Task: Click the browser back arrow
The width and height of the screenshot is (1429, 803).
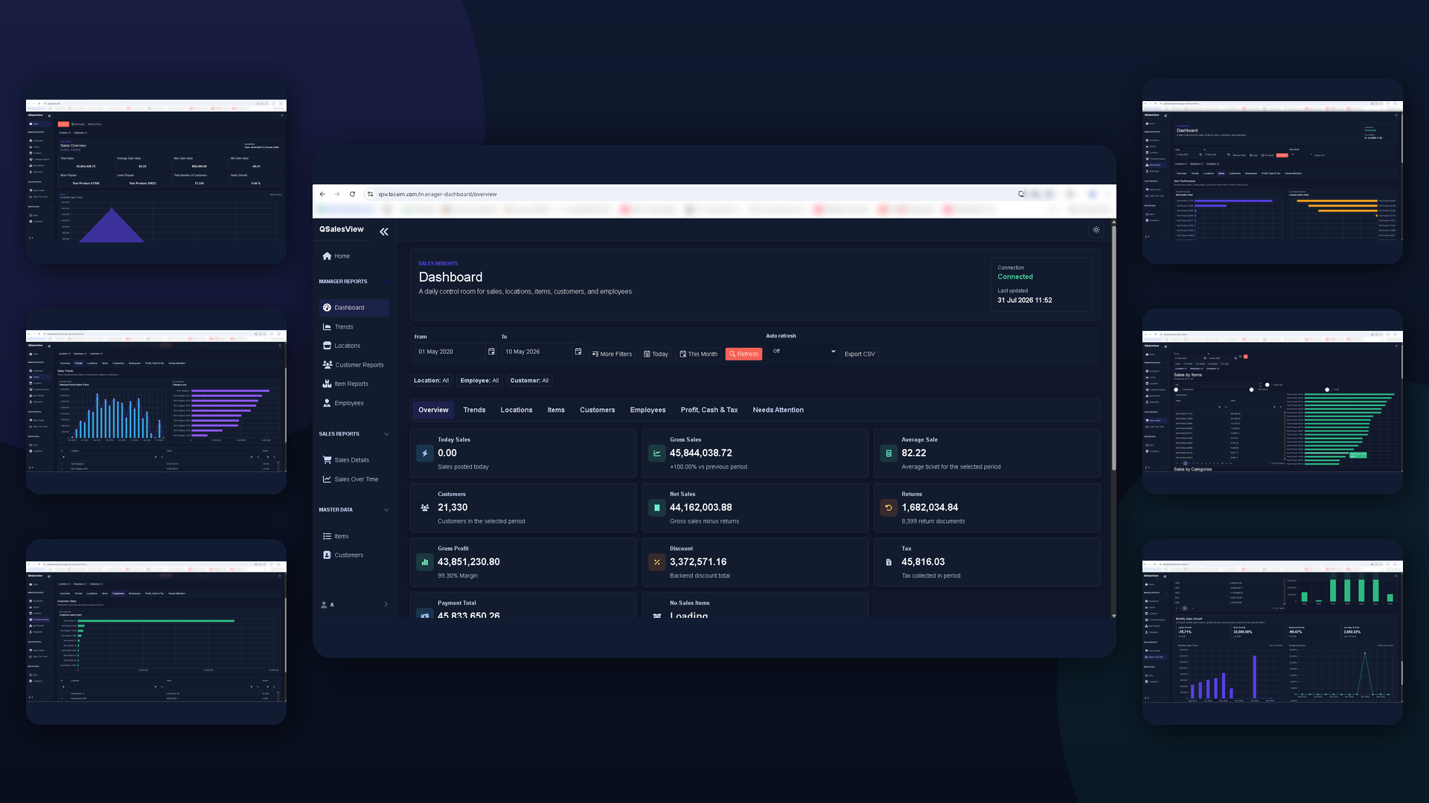Action: point(322,194)
